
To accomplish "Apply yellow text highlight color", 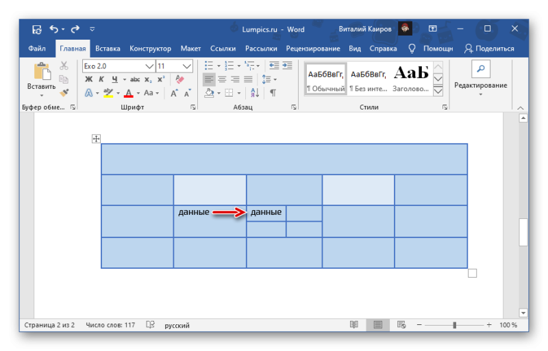I will [x=108, y=93].
